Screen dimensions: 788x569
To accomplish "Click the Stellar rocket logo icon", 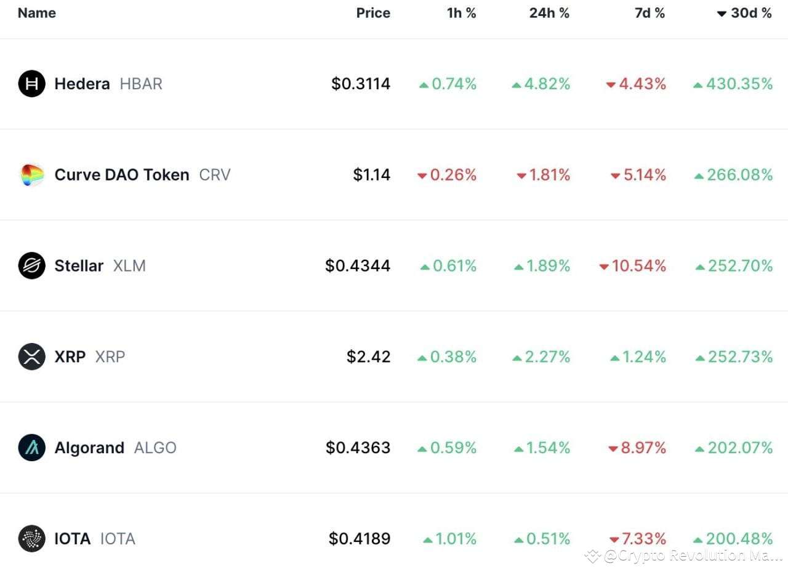I will 31,265.
